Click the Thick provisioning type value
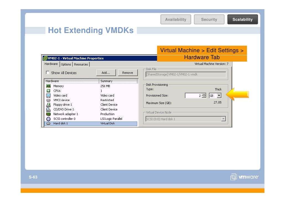 tap(218, 89)
